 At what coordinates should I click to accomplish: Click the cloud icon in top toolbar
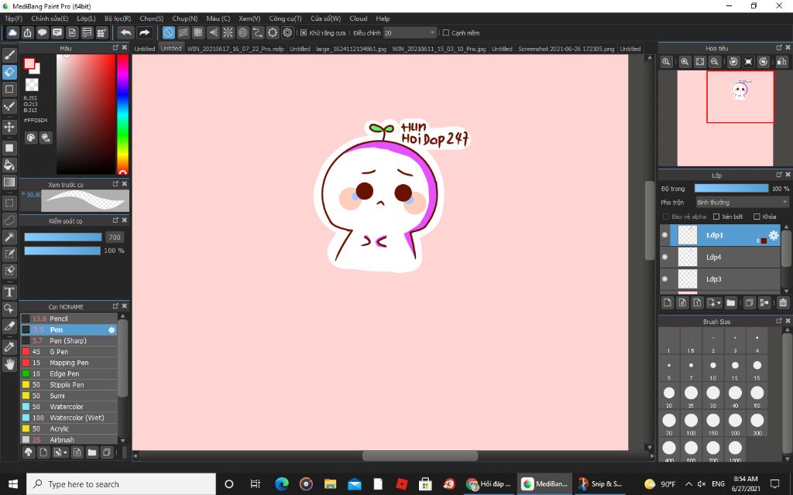pos(12,32)
